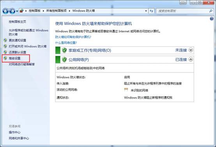This screenshot has width=216, height=147.
Task: Open 网络和共享中心 in See also
Action: click(x=19, y=138)
